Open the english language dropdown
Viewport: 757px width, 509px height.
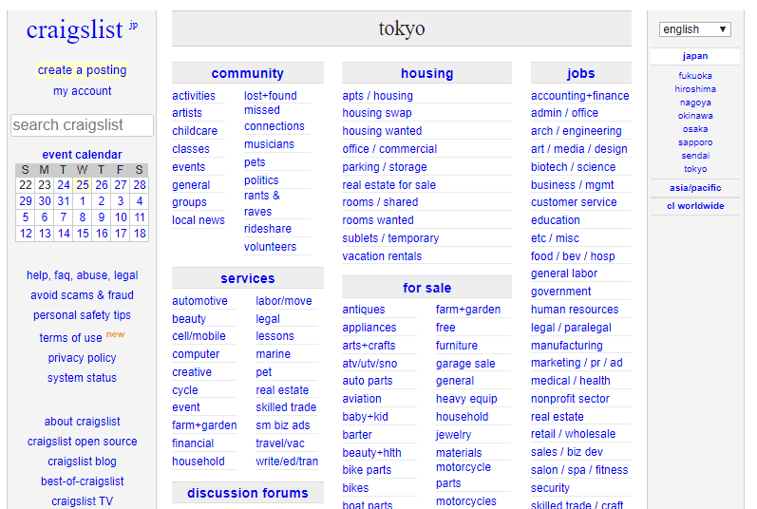coord(694,29)
